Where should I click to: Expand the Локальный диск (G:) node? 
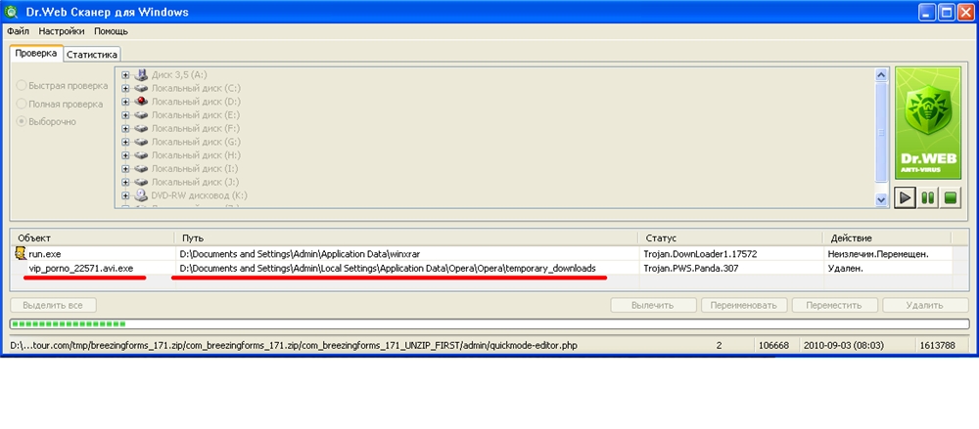pos(126,142)
